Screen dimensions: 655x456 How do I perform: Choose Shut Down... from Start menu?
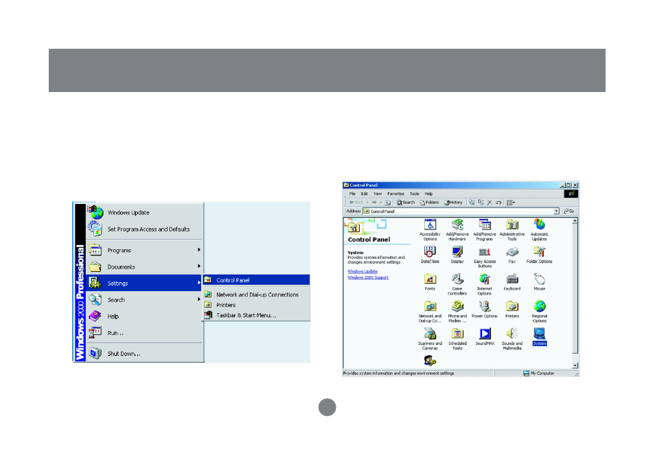pyautogui.click(x=145, y=354)
